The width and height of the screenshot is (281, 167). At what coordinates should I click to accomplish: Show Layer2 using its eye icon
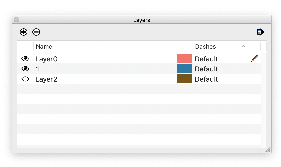25,79
